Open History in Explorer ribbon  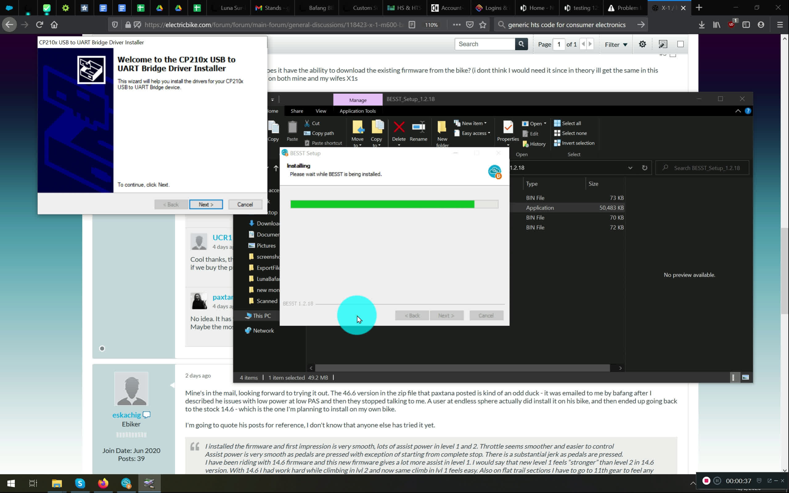tap(534, 144)
